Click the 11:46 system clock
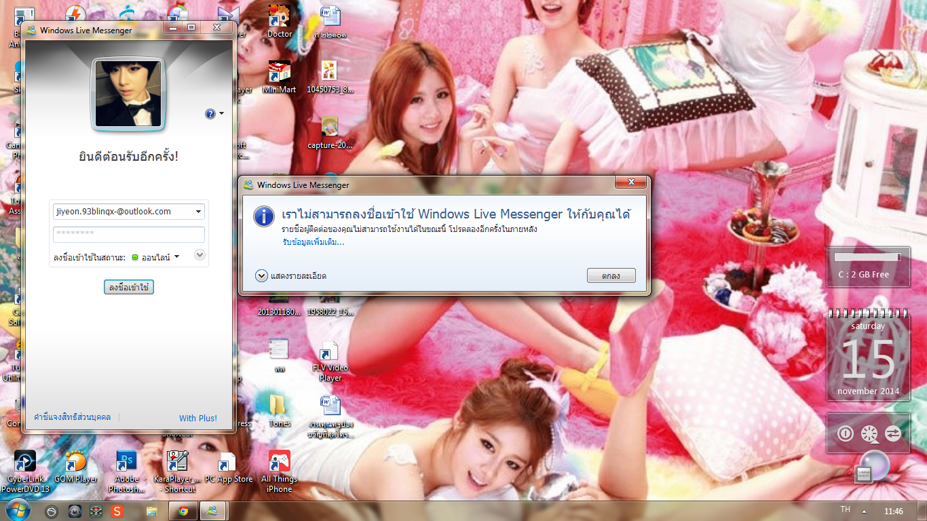 click(x=894, y=511)
